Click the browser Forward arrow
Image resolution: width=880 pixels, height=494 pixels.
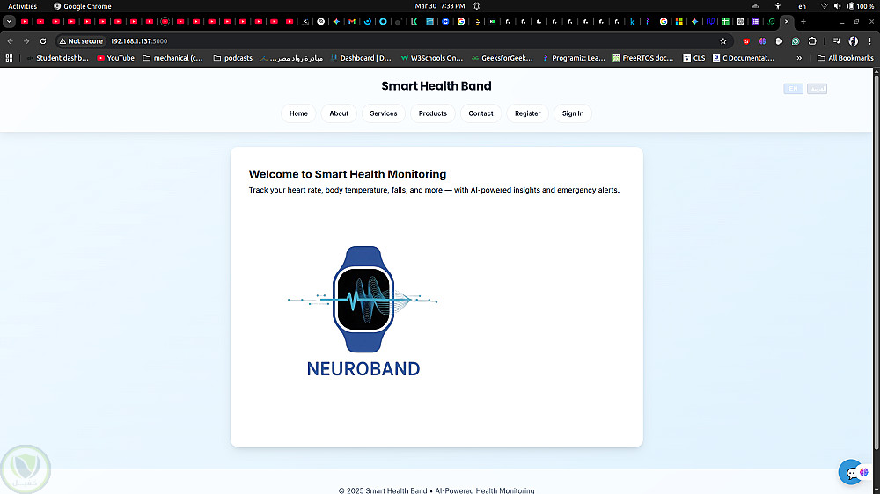(26, 41)
